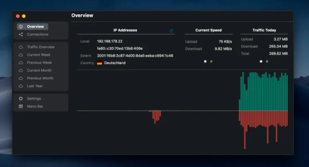The image size is (309, 167).
Task: Click the cloud icon beside Previous Month
Action: click(x=21, y=78)
